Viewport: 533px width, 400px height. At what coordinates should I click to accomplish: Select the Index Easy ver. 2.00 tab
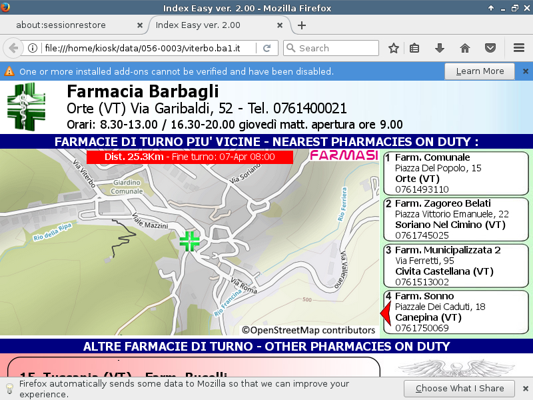coord(213,25)
